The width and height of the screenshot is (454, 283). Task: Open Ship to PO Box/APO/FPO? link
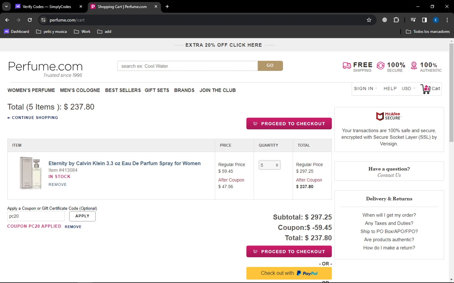pyautogui.click(x=389, y=231)
